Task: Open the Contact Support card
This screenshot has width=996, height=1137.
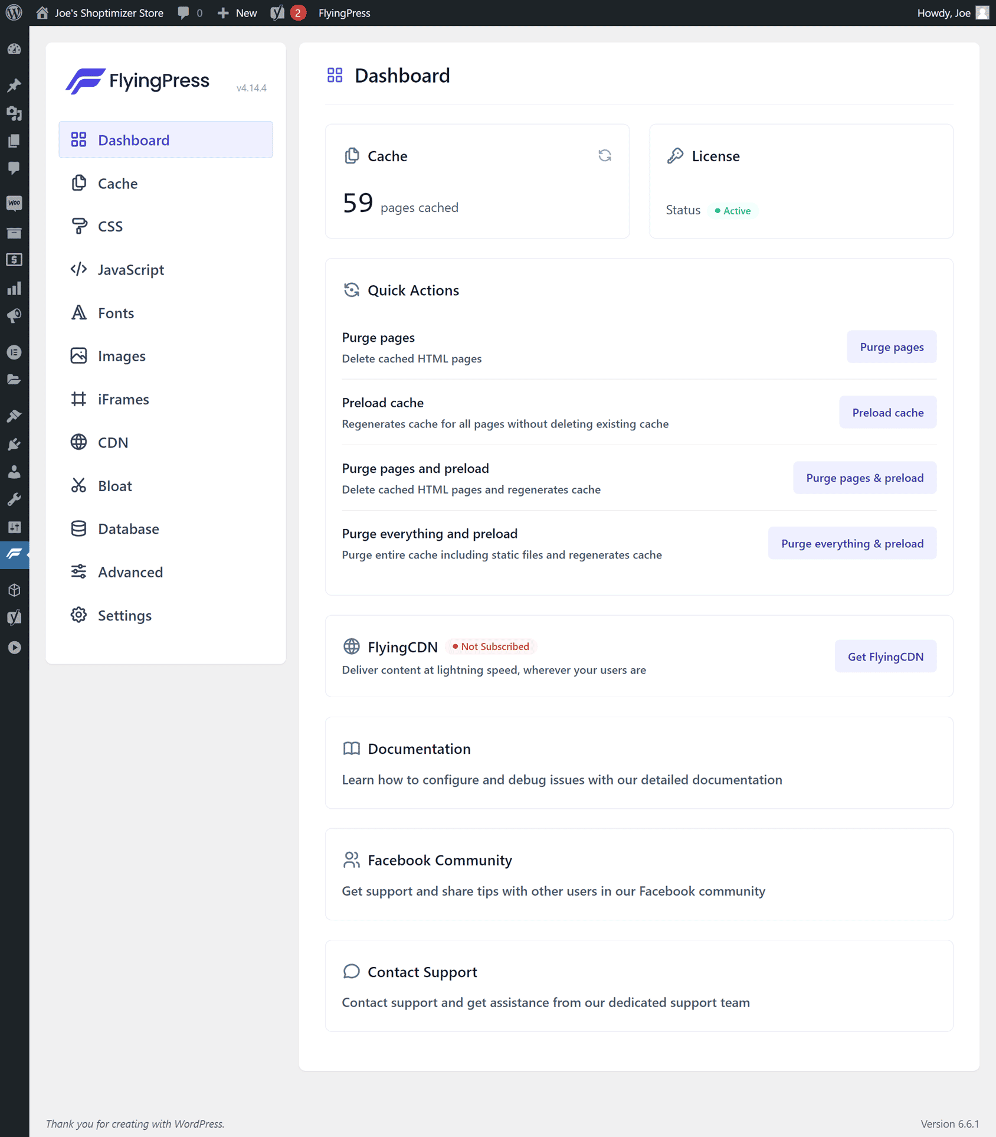Action: [x=639, y=986]
